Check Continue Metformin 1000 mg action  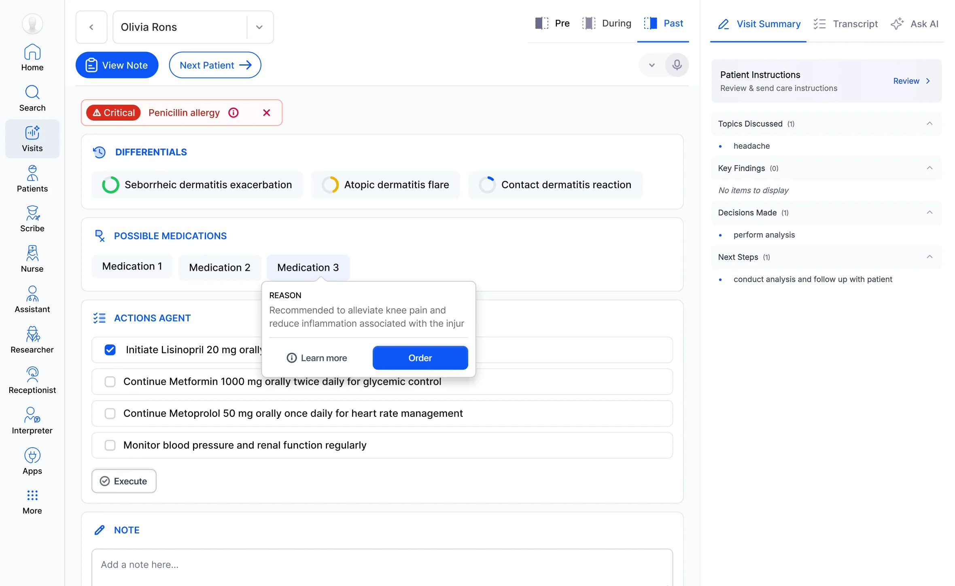(110, 382)
